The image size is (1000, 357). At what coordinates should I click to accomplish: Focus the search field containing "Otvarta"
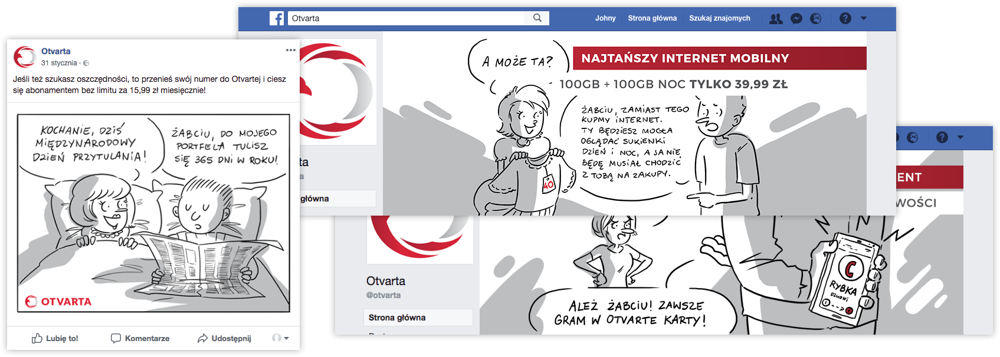tap(406, 18)
